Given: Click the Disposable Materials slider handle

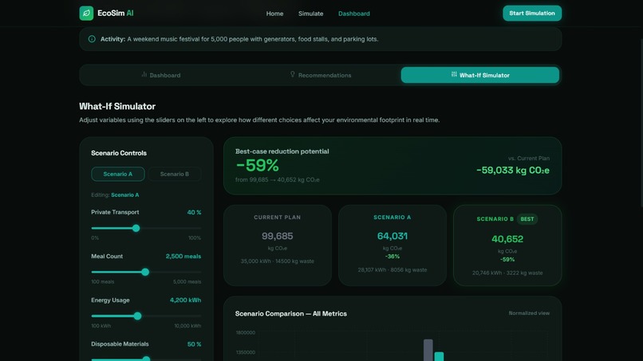Looking at the screenshot, I should point(146,359).
